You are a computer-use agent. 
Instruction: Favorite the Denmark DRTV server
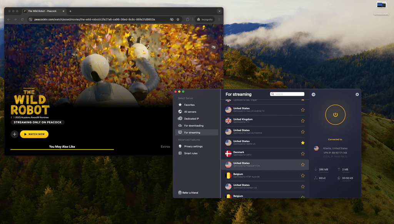click(x=303, y=154)
